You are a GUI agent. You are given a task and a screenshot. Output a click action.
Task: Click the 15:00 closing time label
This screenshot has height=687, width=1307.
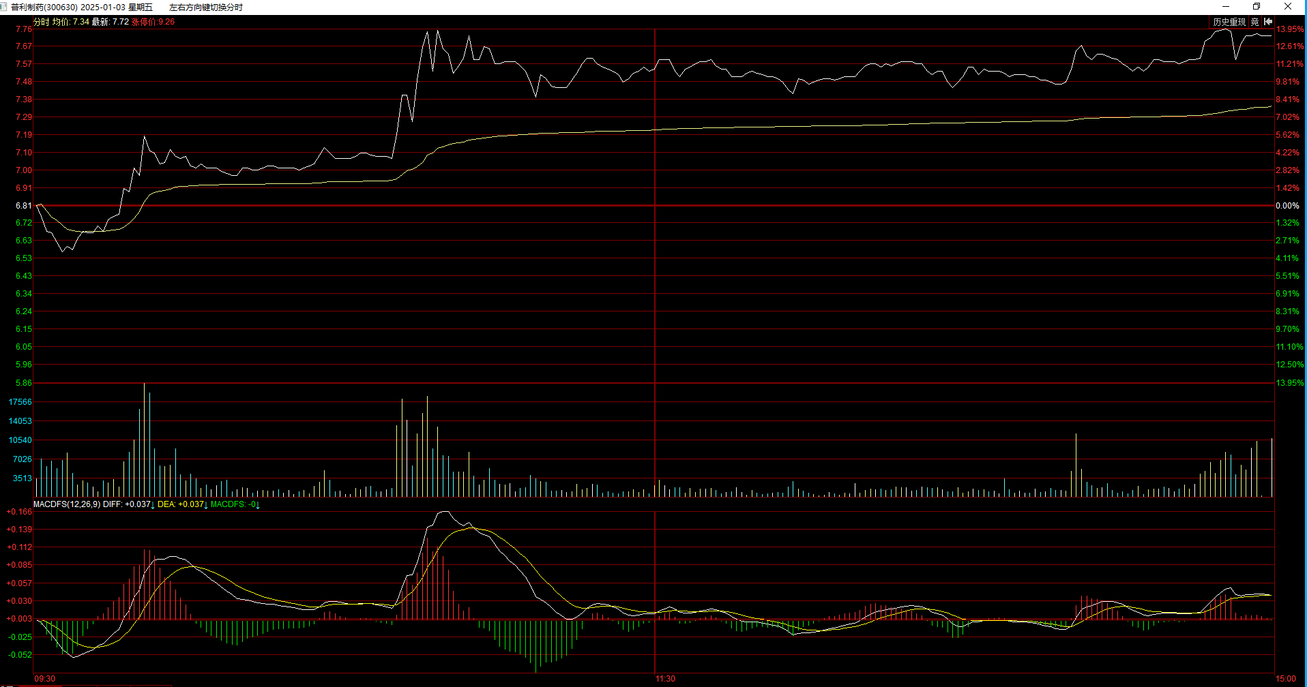1286,679
